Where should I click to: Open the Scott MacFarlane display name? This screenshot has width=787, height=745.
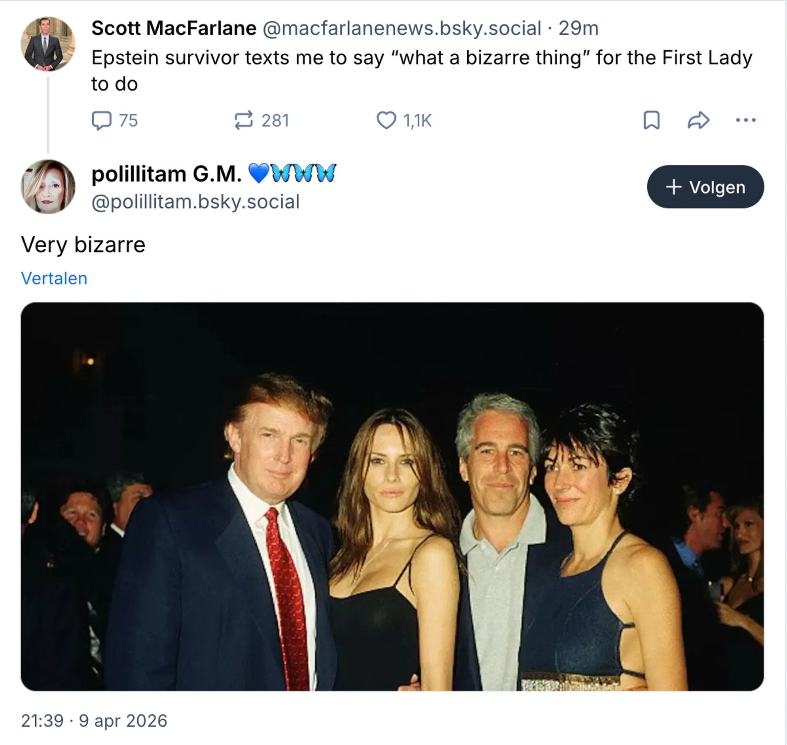tap(174, 28)
